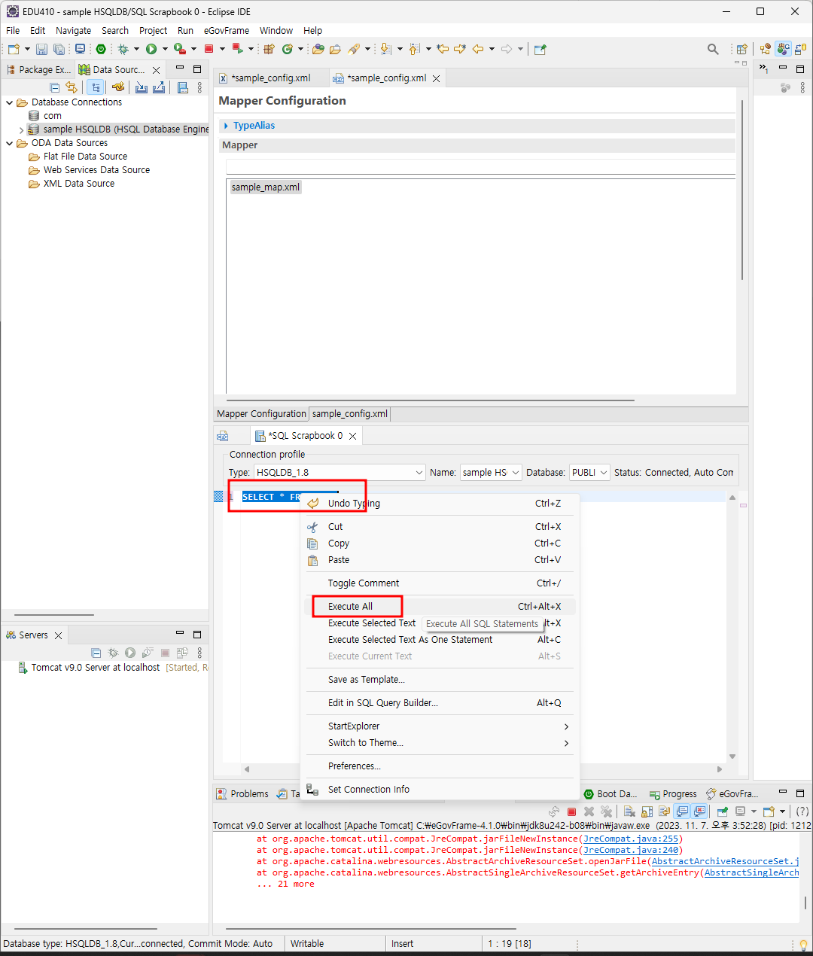Toggle Word Wrap in Console toolbar
Image resolution: width=813 pixels, height=956 pixels.
tap(665, 811)
